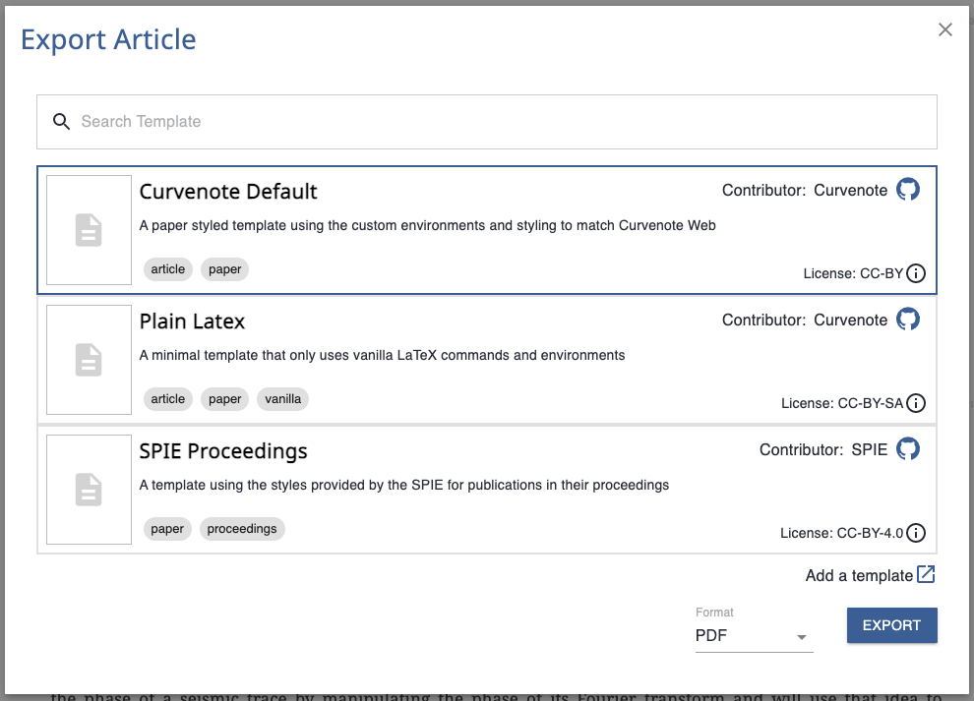
Task: Open GitHub icon for Curvenote Default template
Action: tap(907, 190)
